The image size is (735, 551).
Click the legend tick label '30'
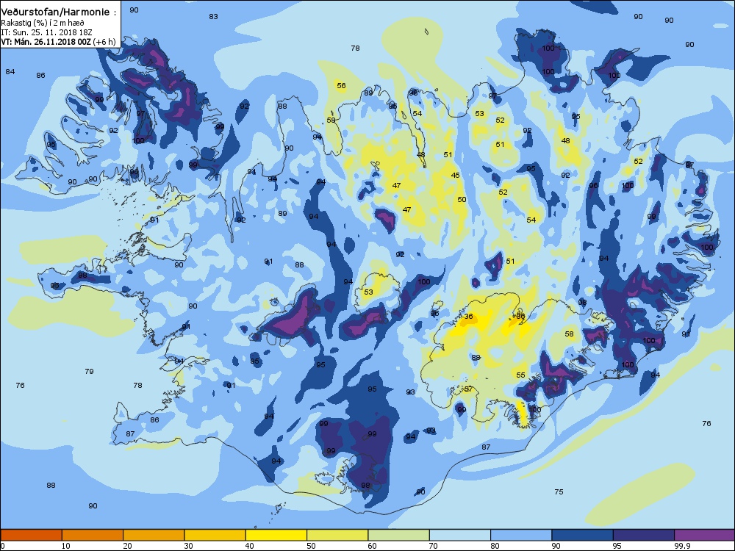click(x=188, y=546)
